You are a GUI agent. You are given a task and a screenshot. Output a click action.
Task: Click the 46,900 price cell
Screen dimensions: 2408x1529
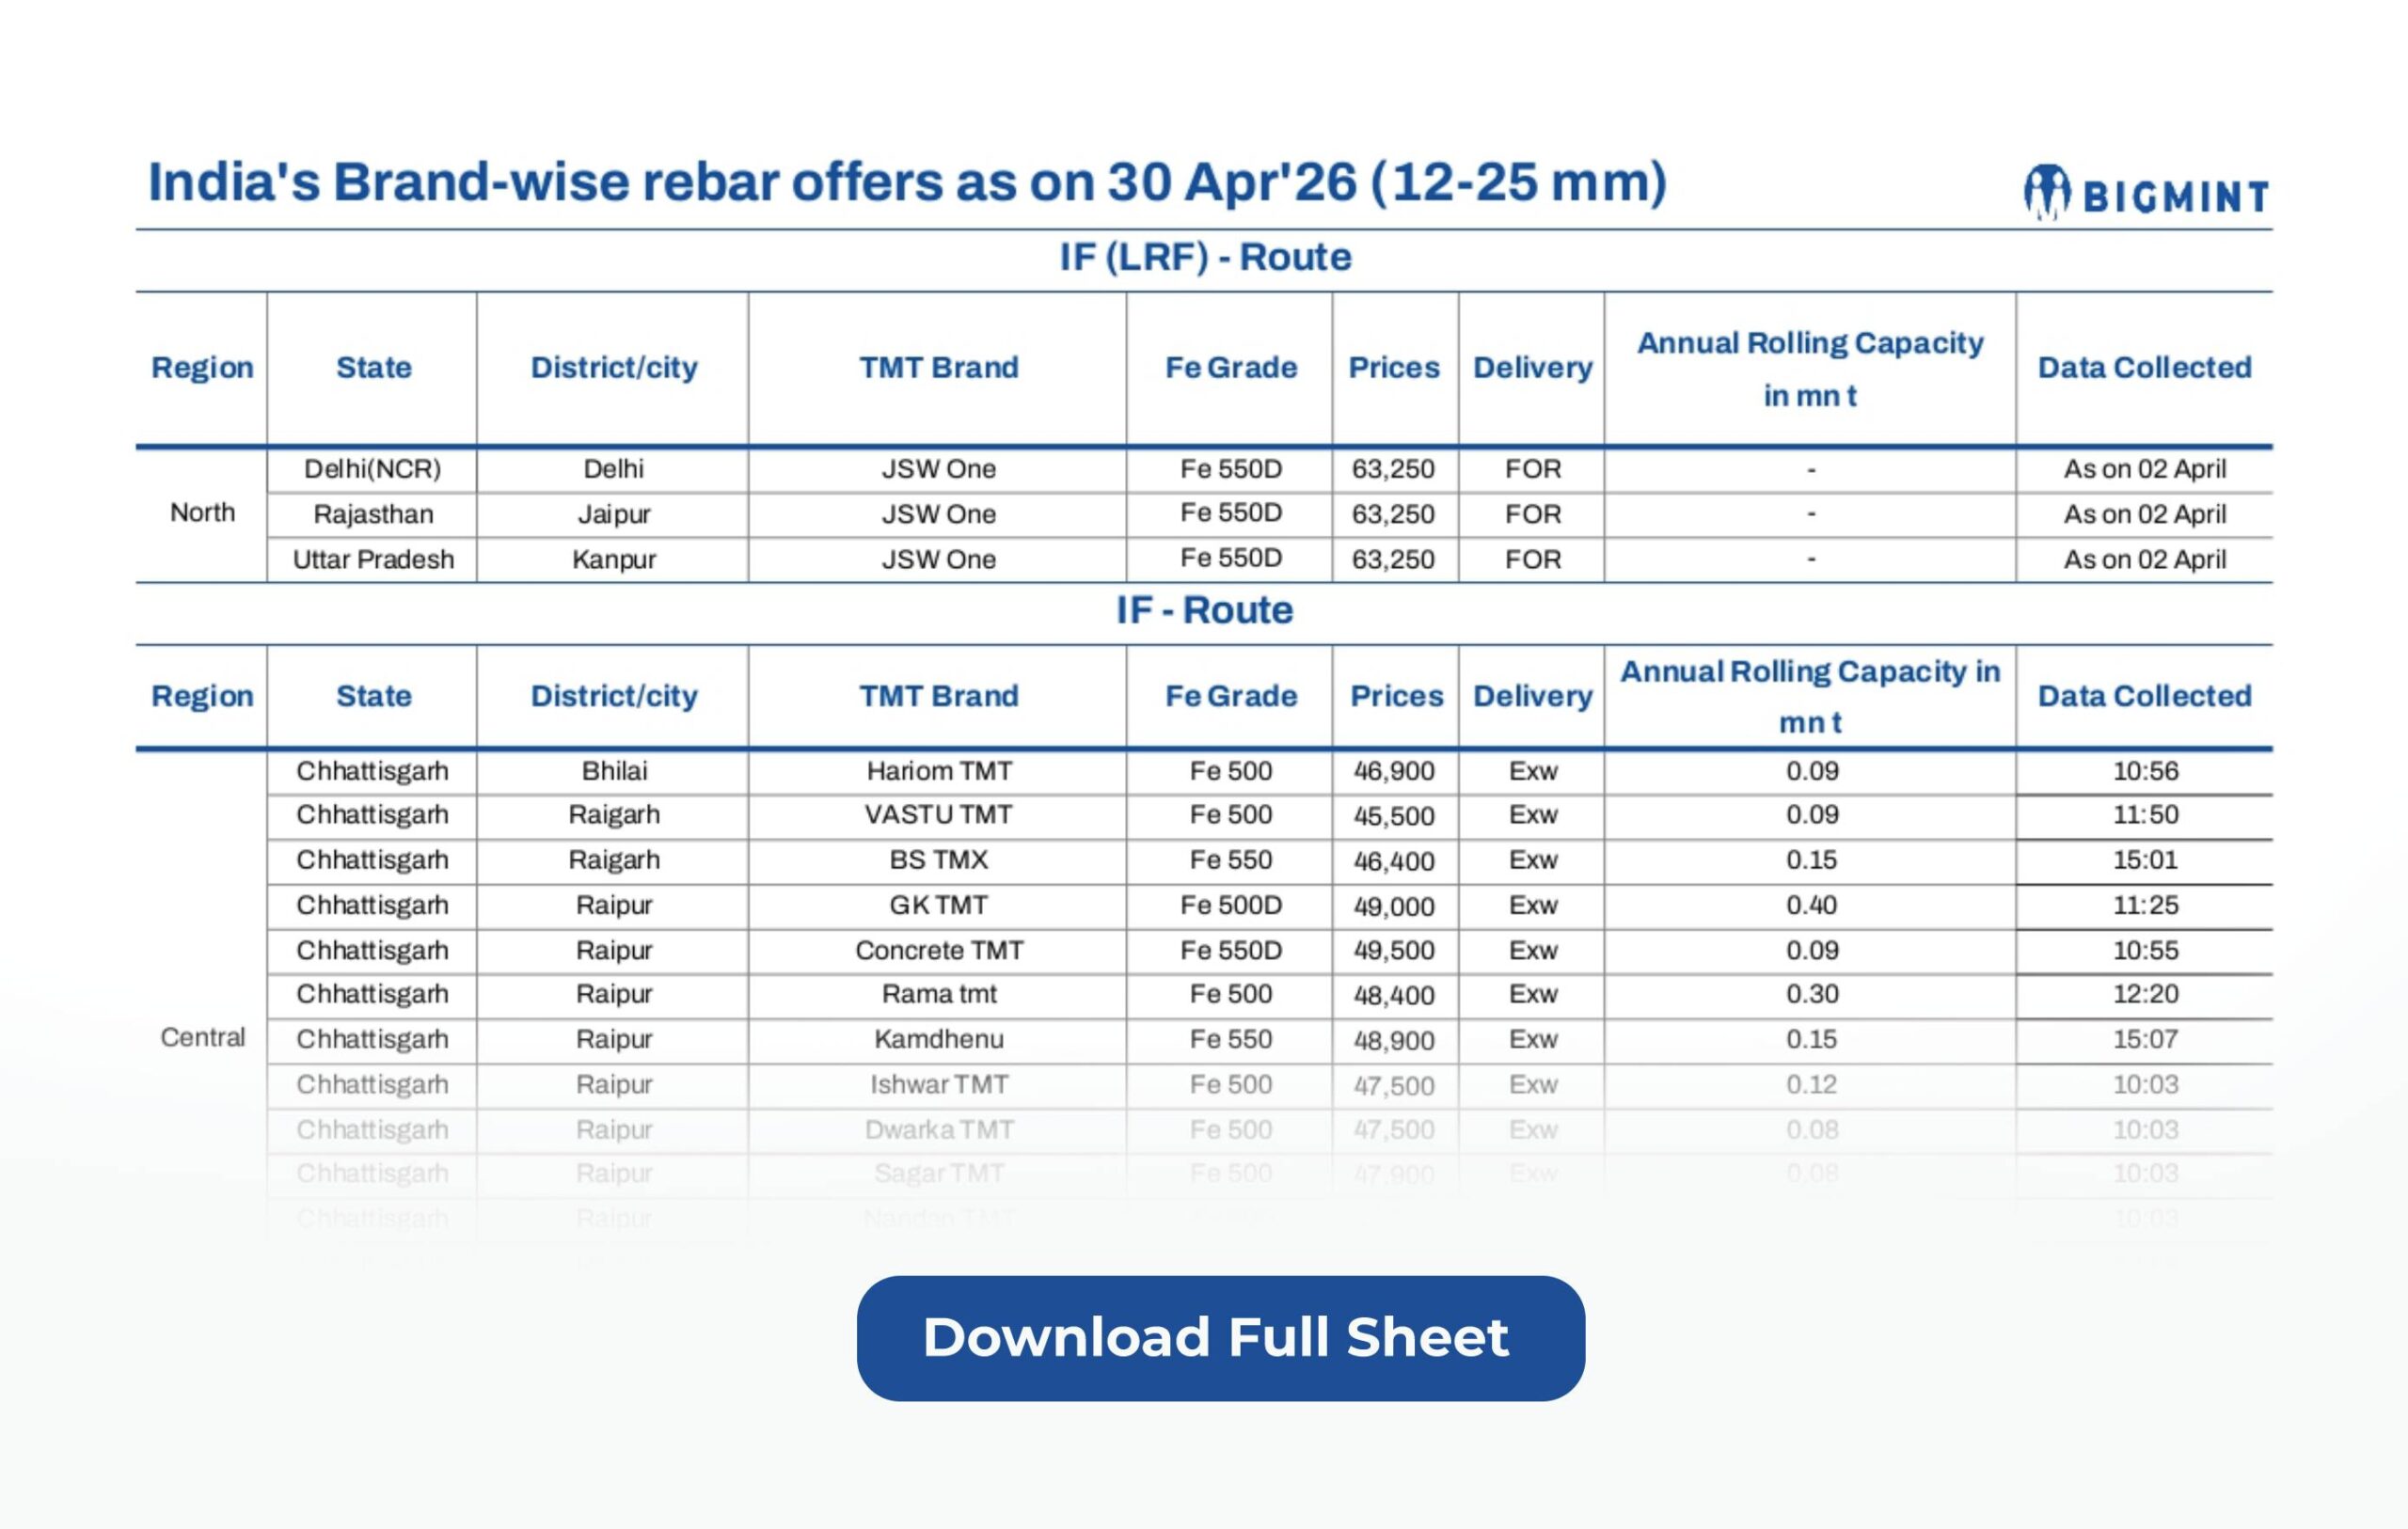(x=1394, y=771)
